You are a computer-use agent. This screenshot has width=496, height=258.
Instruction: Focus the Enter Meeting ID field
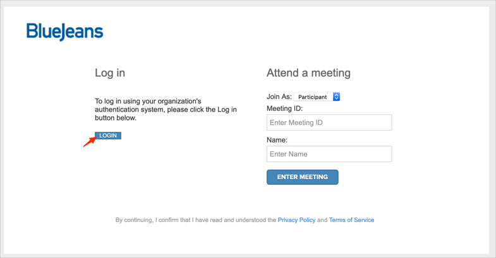[329, 122]
